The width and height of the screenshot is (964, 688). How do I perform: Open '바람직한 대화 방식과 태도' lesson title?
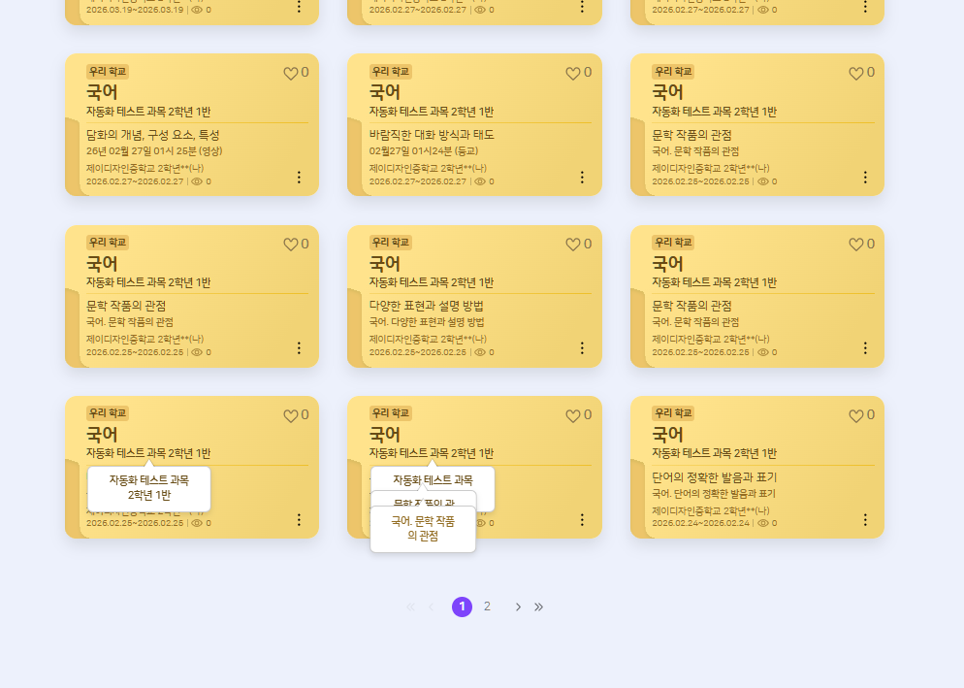click(x=432, y=135)
